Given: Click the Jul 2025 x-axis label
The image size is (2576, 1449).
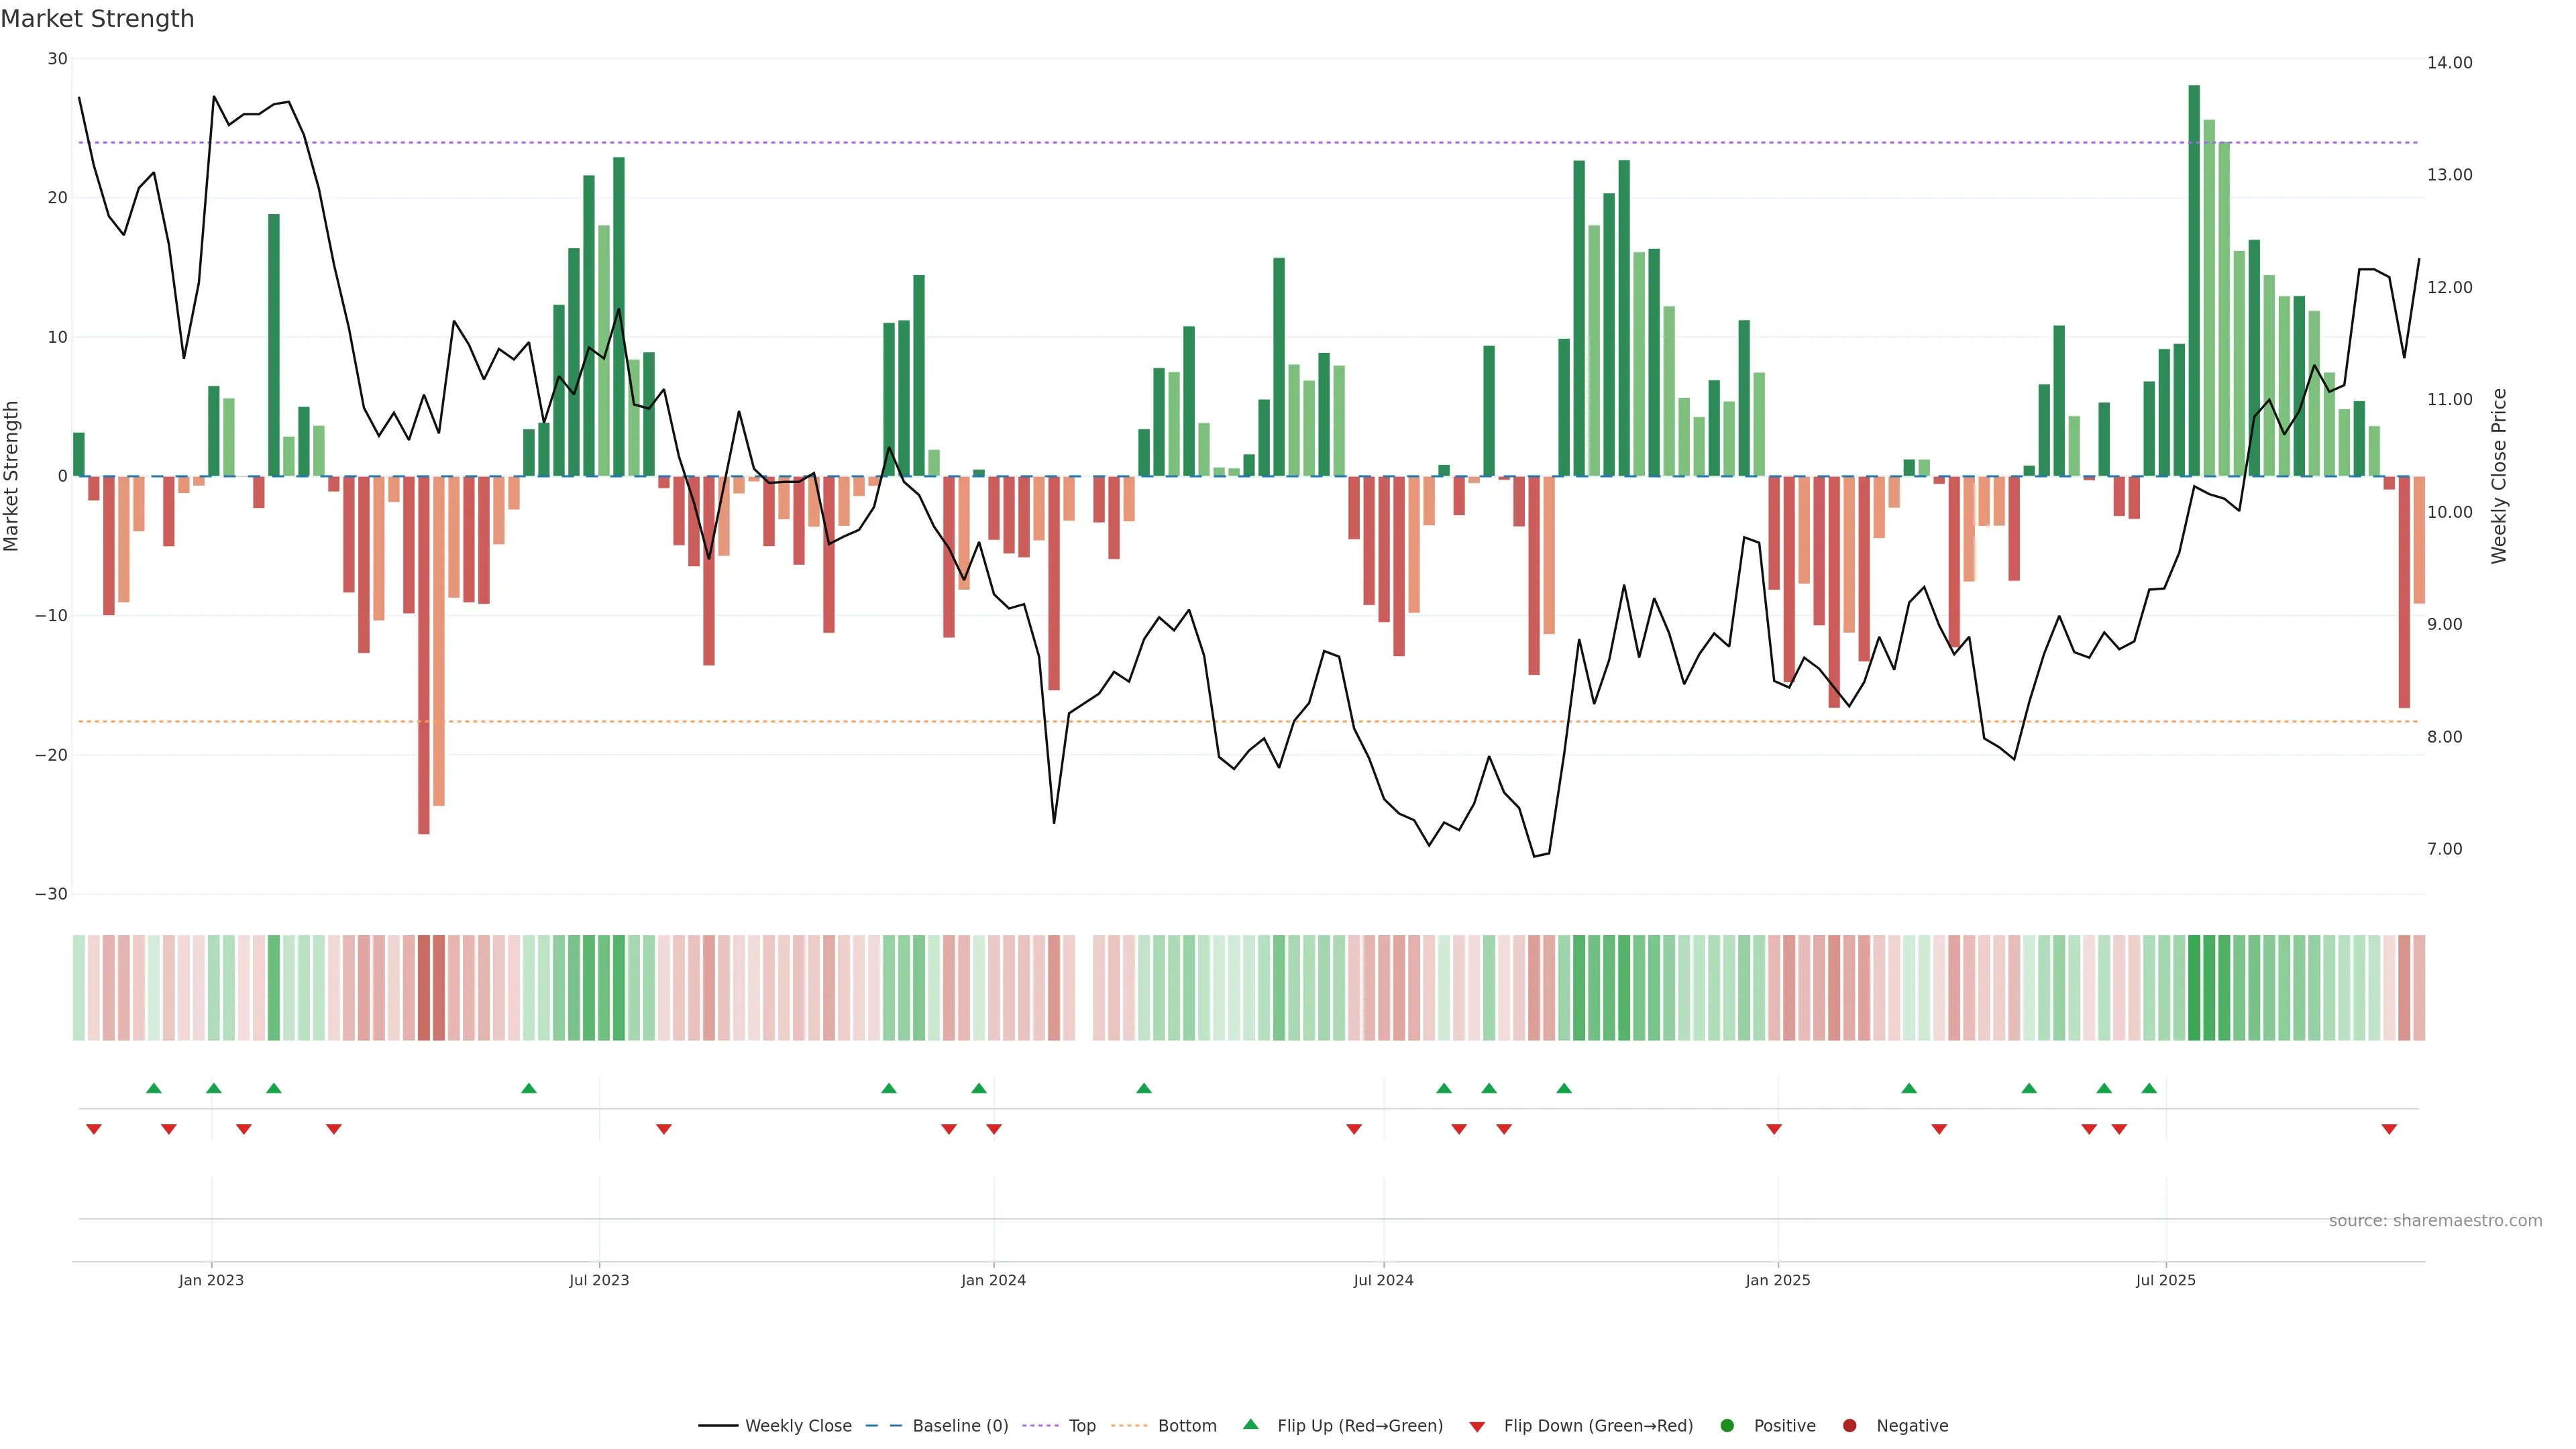Looking at the screenshot, I should click(x=2165, y=1280).
